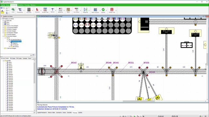The height and width of the screenshot is (117, 209).
Task: Open the Part Select dropdown arrow
Action: pos(80,10)
